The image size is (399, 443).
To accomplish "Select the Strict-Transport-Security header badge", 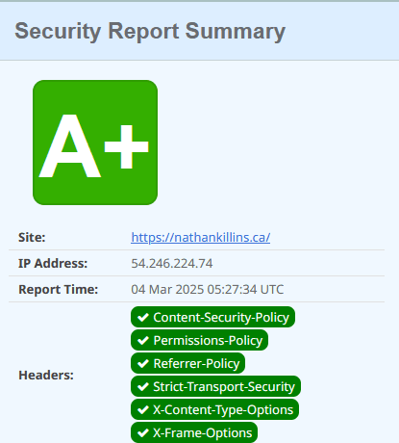I will coord(215,386).
